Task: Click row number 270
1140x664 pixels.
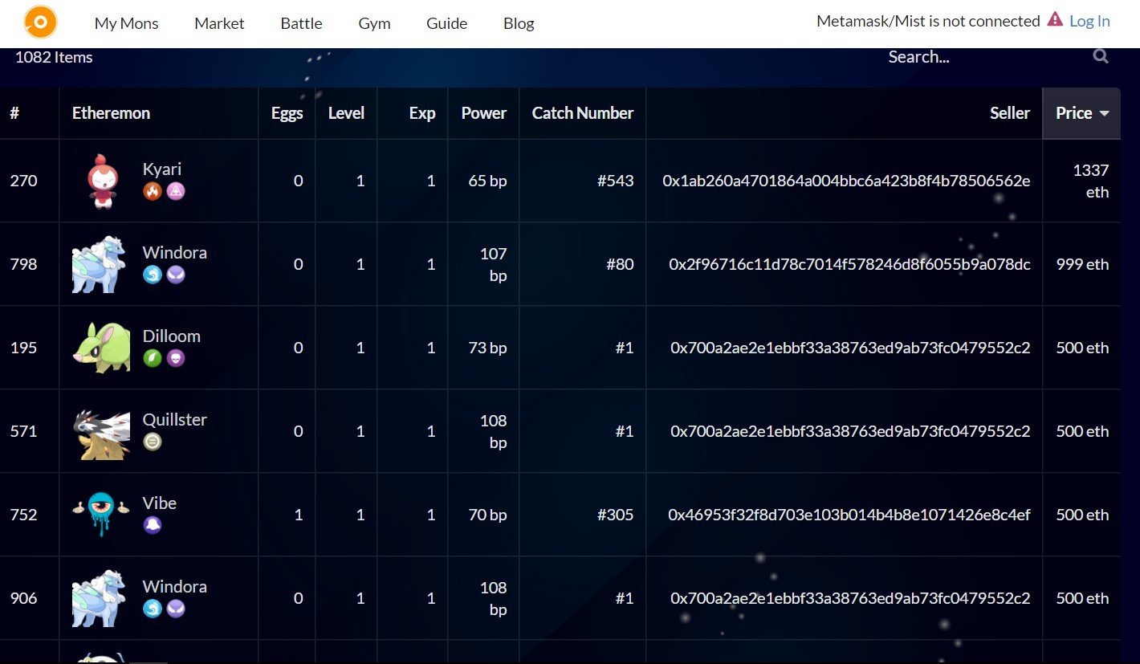Action: pyautogui.click(x=23, y=181)
